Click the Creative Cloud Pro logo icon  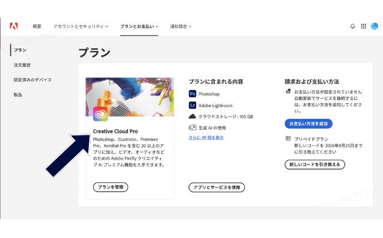point(100,114)
